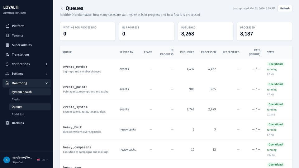Click Operational badge in events_points row
299x168 pixels.
[276, 84]
